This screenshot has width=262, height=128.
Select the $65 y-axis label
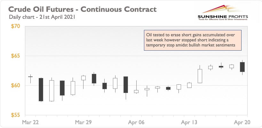click(15, 56)
